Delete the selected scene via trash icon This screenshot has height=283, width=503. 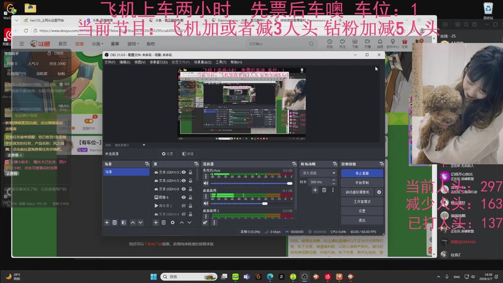tap(114, 223)
